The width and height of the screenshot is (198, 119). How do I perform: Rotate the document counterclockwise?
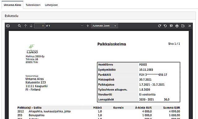click(x=165, y=26)
